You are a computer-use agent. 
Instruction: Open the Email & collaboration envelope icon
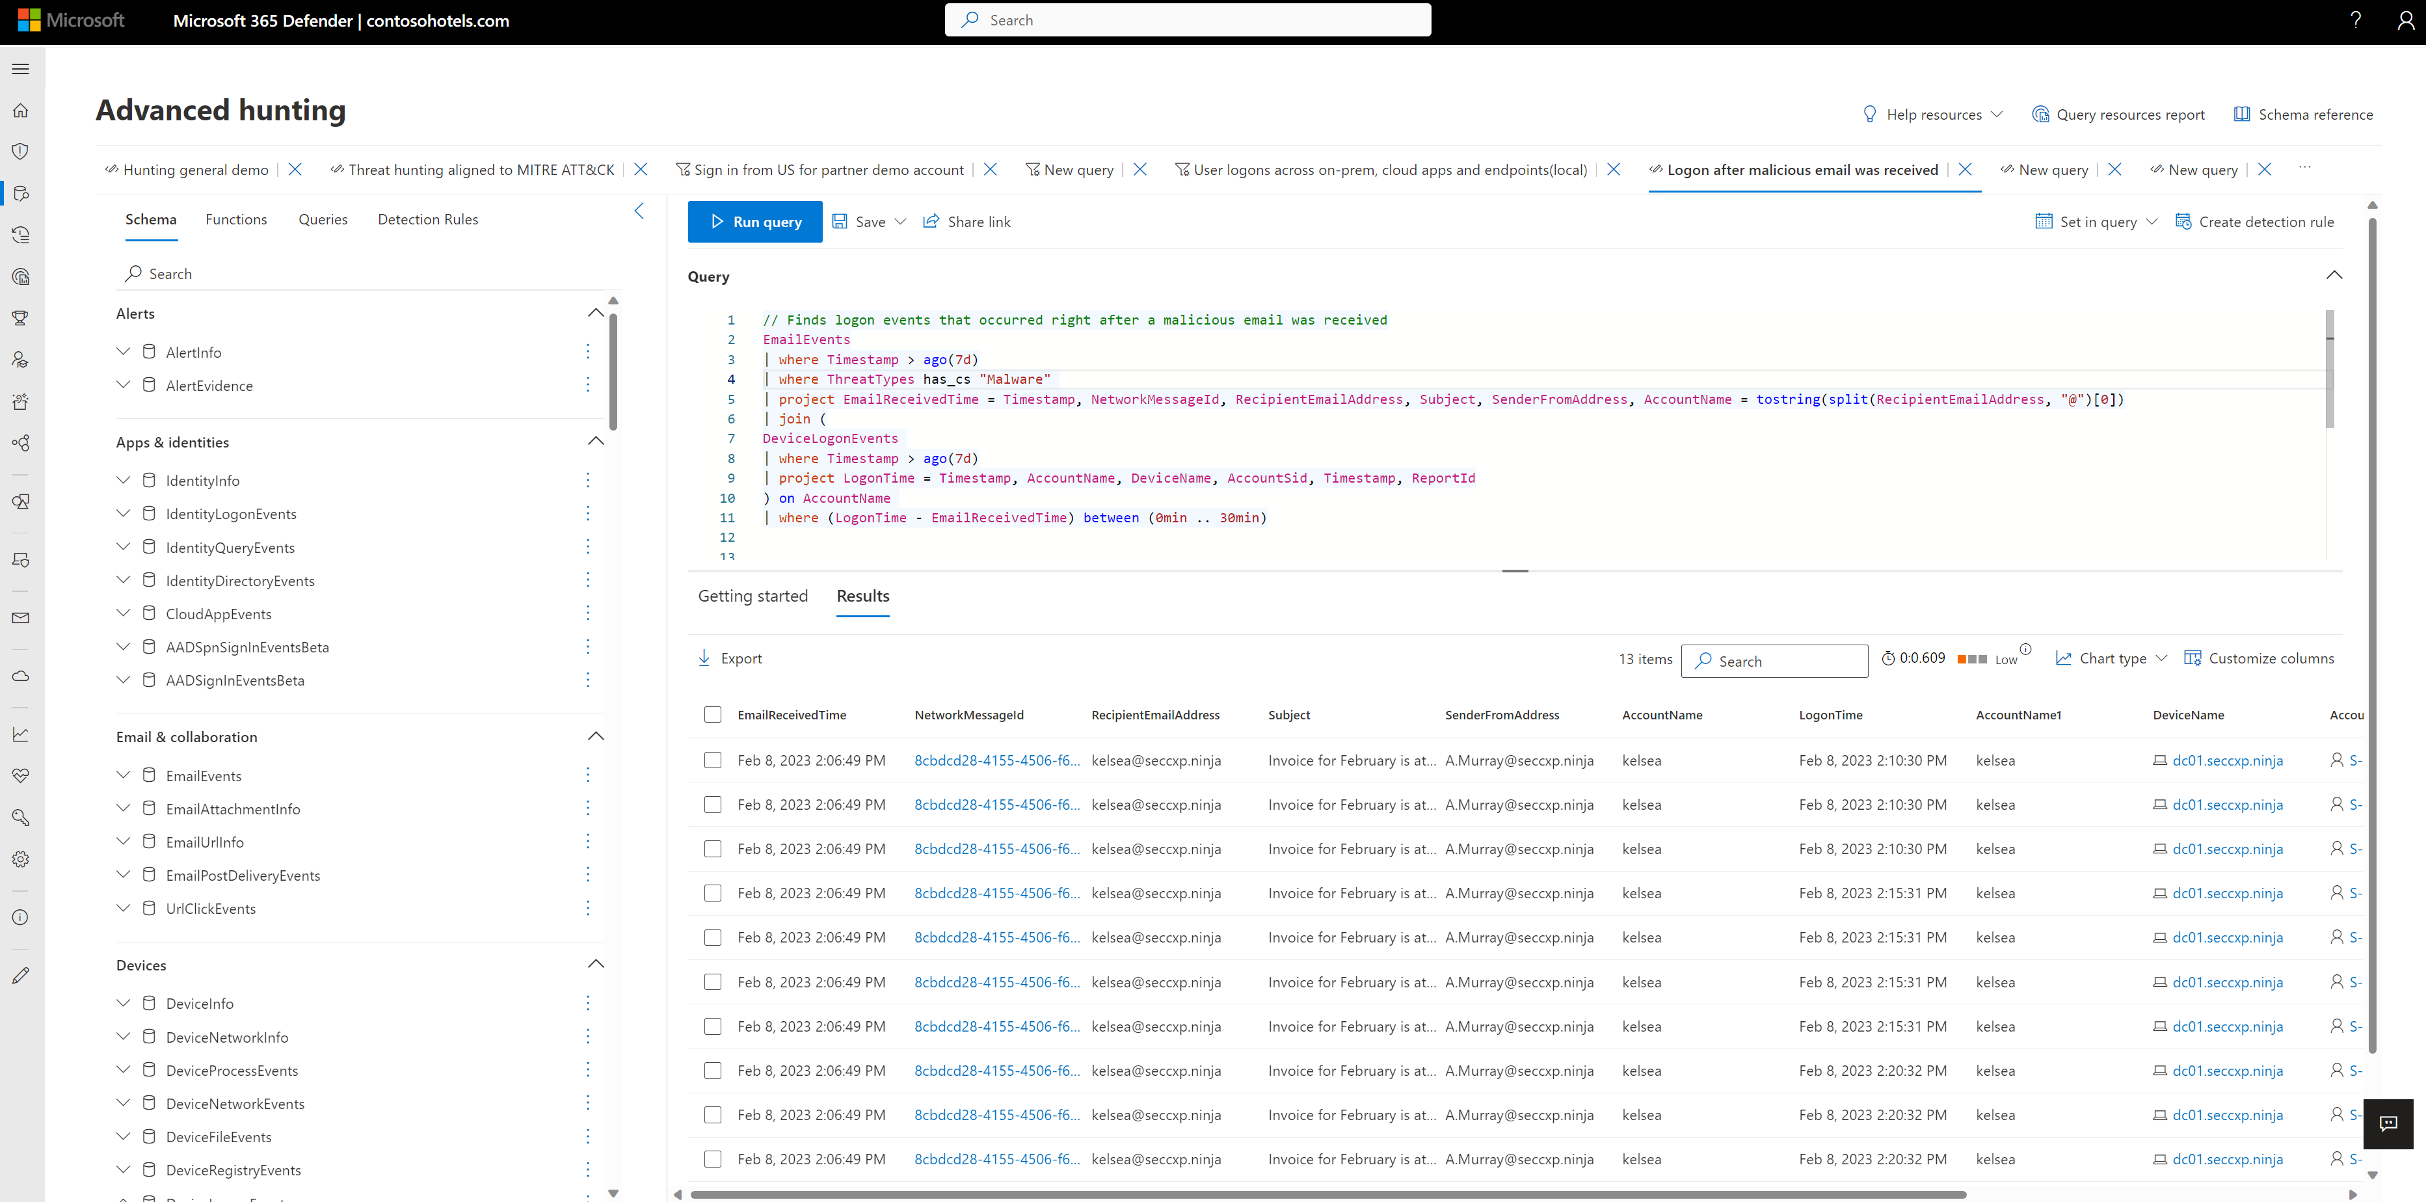click(x=20, y=617)
